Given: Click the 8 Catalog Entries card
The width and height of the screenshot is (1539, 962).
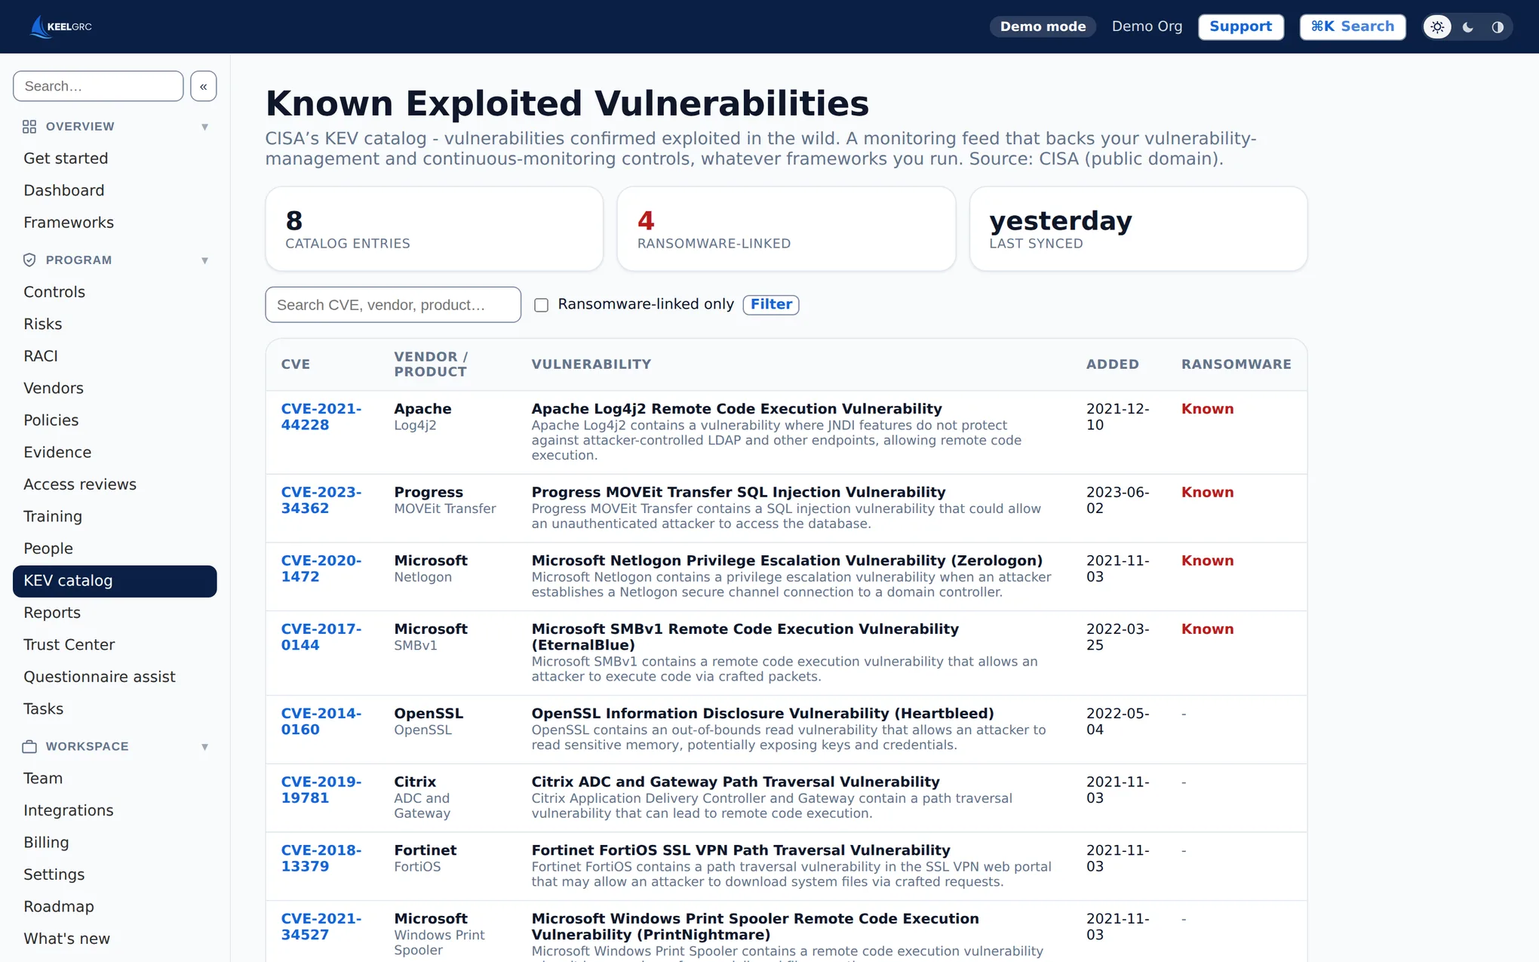Looking at the screenshot, I should [435, 229].
